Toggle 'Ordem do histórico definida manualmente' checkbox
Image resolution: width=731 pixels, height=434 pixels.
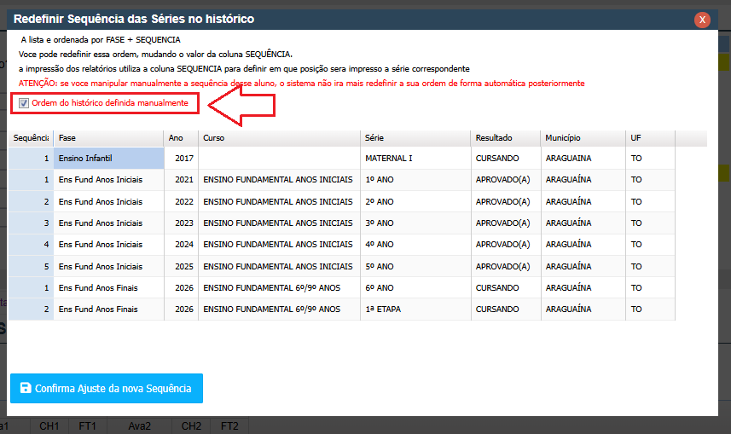[x=24, y=103]
